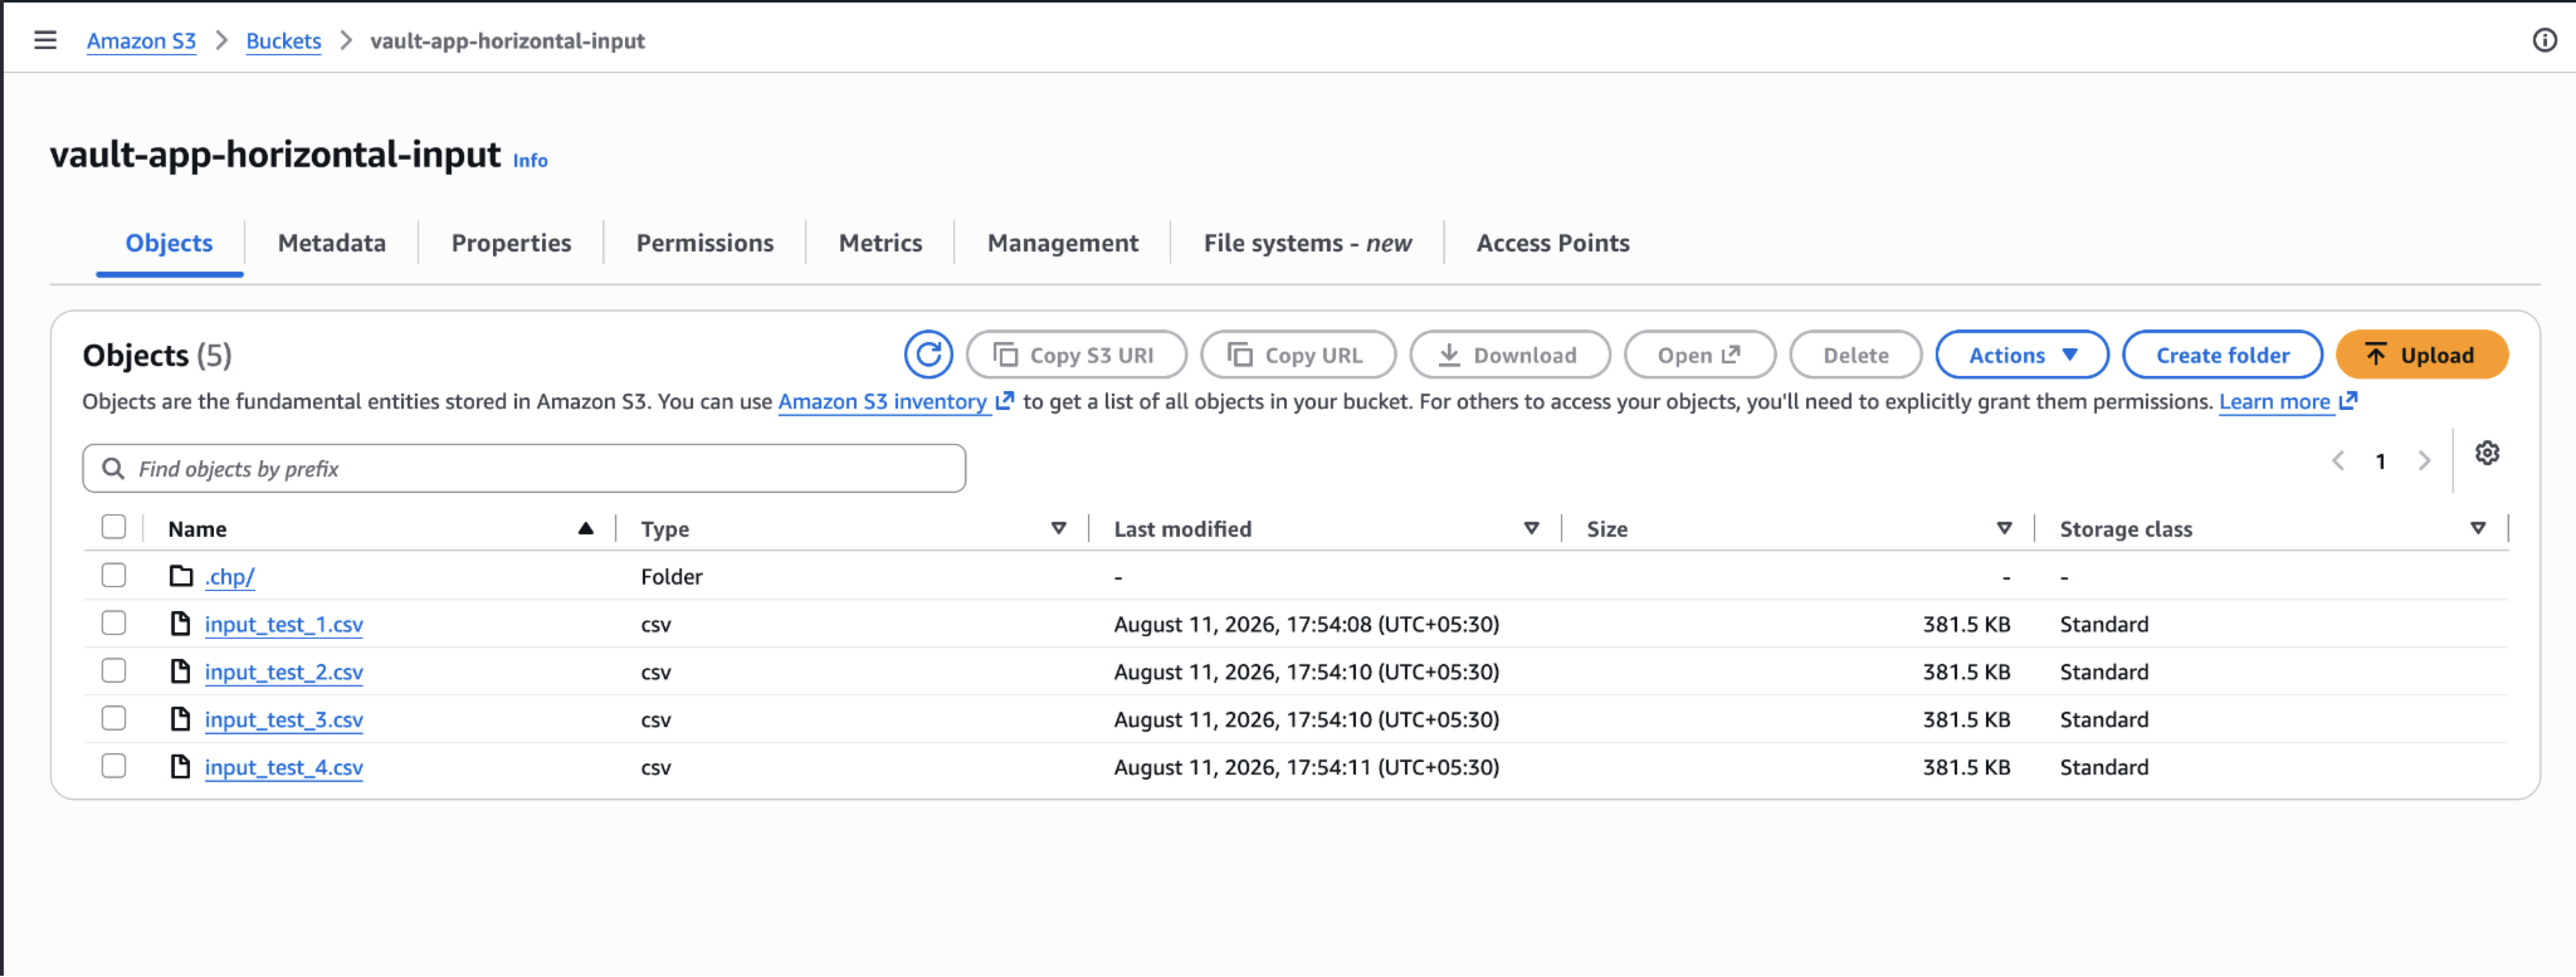The height and width of the screenshot is (977, 2576).
Task: Go to Buckets breadcrumb link
Action: pyautogui.click(x=283, y=41)
